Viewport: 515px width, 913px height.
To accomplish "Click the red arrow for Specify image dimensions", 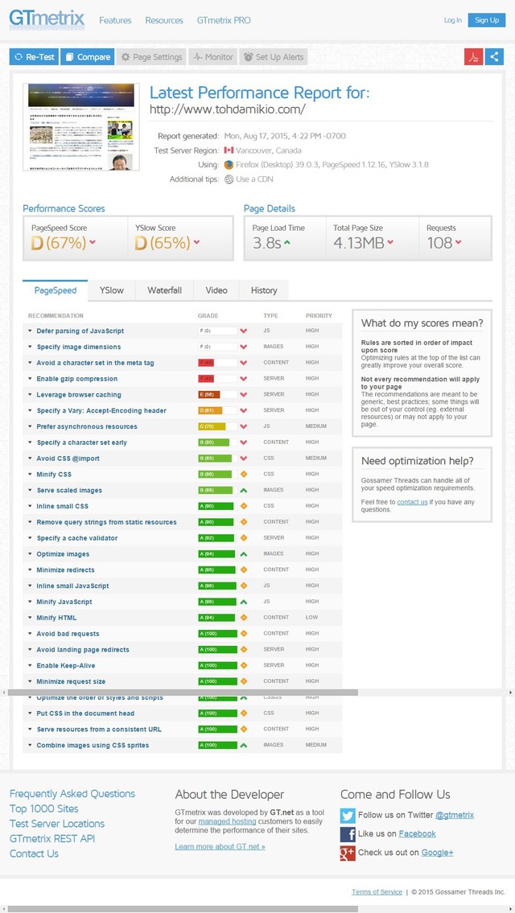I will click(244, 347).
